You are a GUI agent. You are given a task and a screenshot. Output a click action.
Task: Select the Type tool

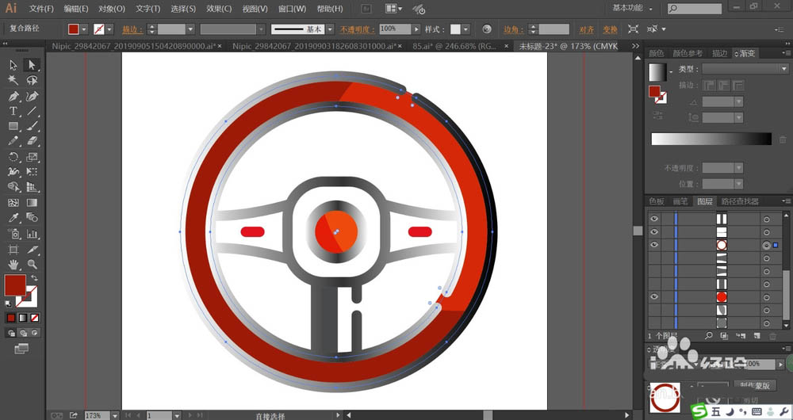[13, 111]
